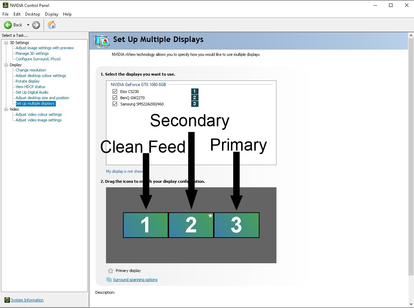Click the Surround spanning options icon
Image resolution: width=414 pixels, height=308 pixels.
click(109, 280)
